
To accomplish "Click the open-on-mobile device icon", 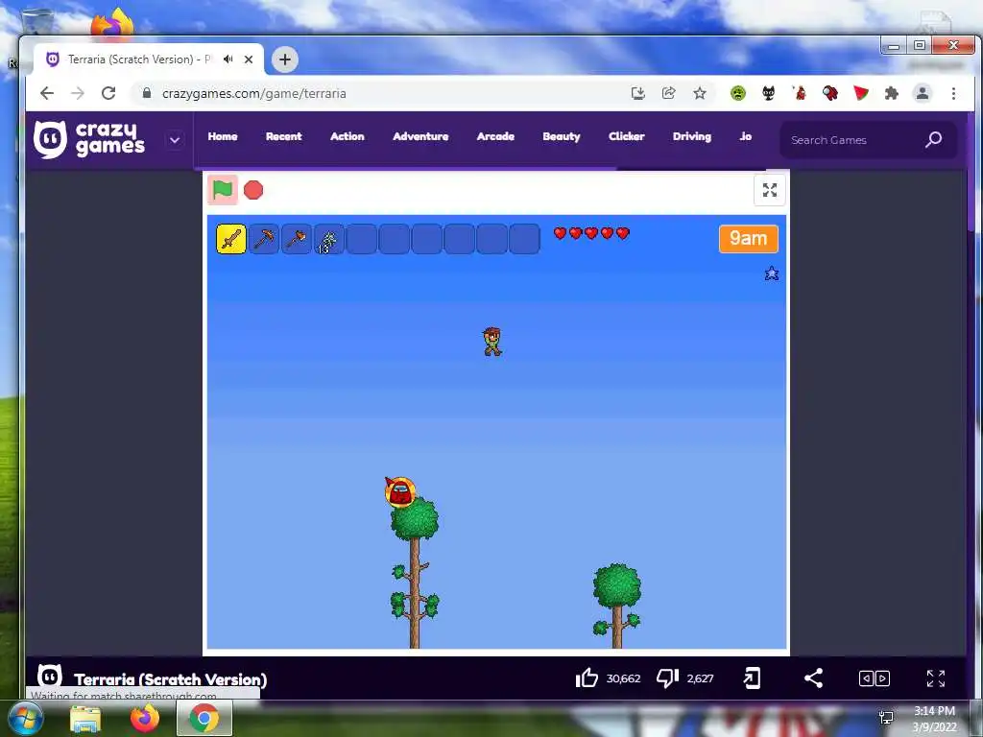I will click(752, 678).
